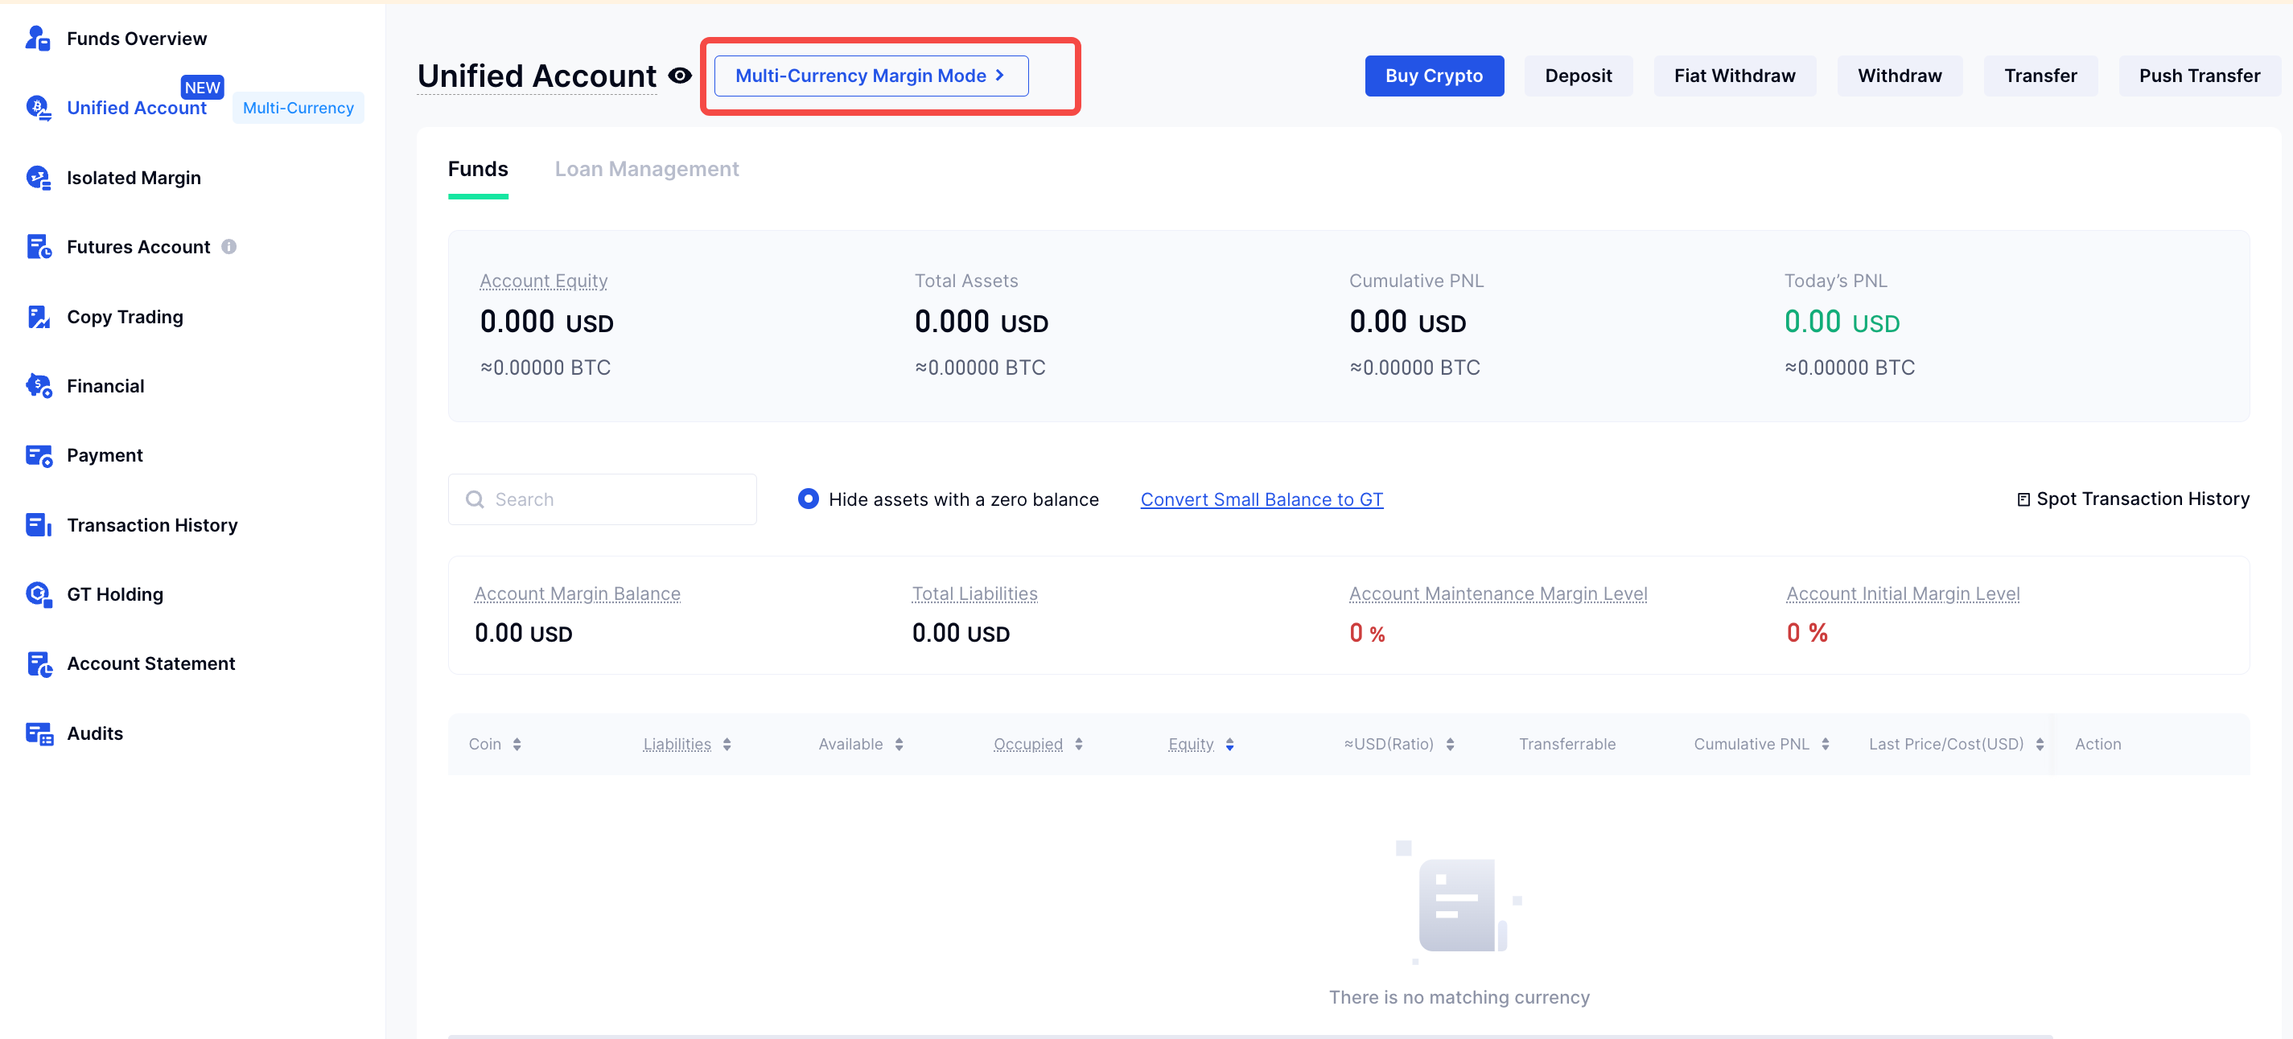Click the Spot Transaction History icon
The width and height of the screenshot is (2293, 1039).
pyautogui.click(x=2023, y=499)
